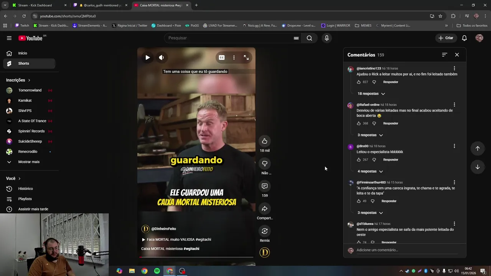The width and height of the screenshot is (491, 276).
Task: Go to the next Short with down arrow
Action: pyautogui.click(x=478, y=167)
